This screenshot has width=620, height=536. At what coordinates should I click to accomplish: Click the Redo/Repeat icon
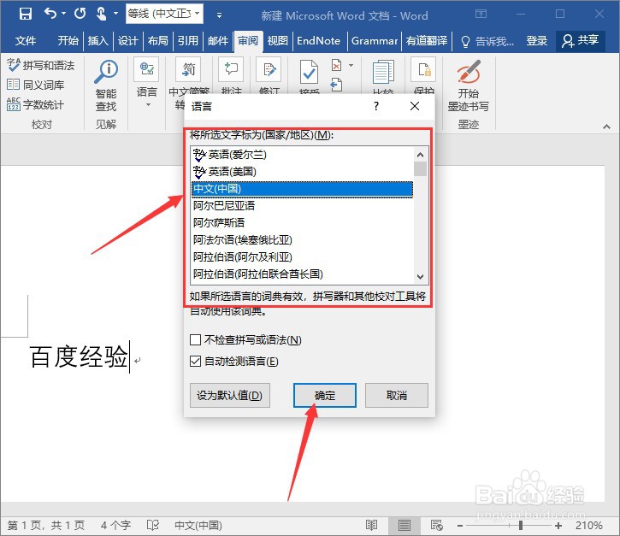pos(80,14)
